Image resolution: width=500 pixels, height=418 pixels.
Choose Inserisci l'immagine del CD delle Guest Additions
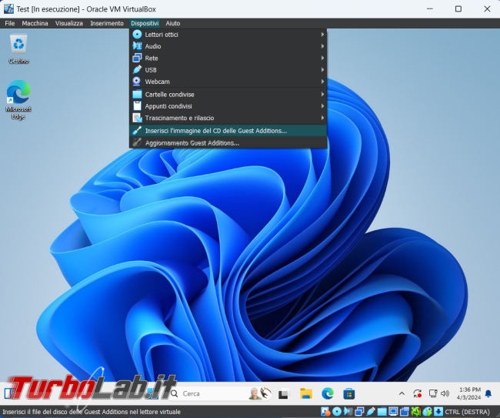pyautogui.click(x=228, y=131)
